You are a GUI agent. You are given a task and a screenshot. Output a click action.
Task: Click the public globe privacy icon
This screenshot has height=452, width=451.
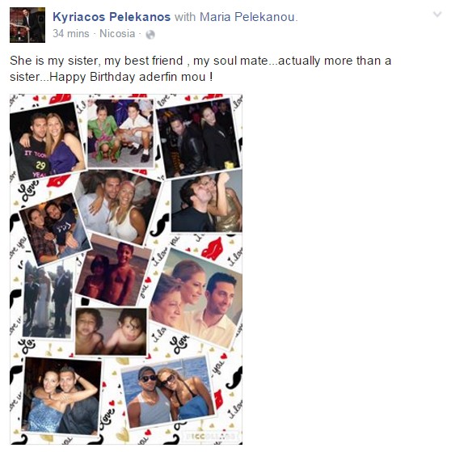(150, 35)
